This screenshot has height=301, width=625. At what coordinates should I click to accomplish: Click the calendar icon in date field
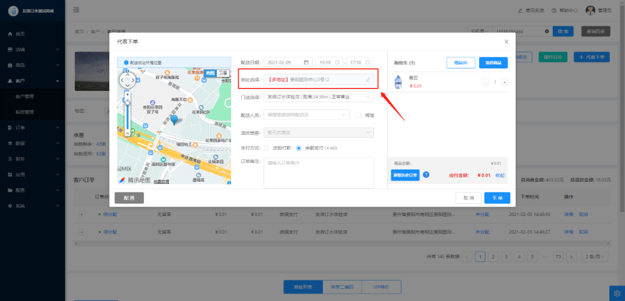point(306,63)
